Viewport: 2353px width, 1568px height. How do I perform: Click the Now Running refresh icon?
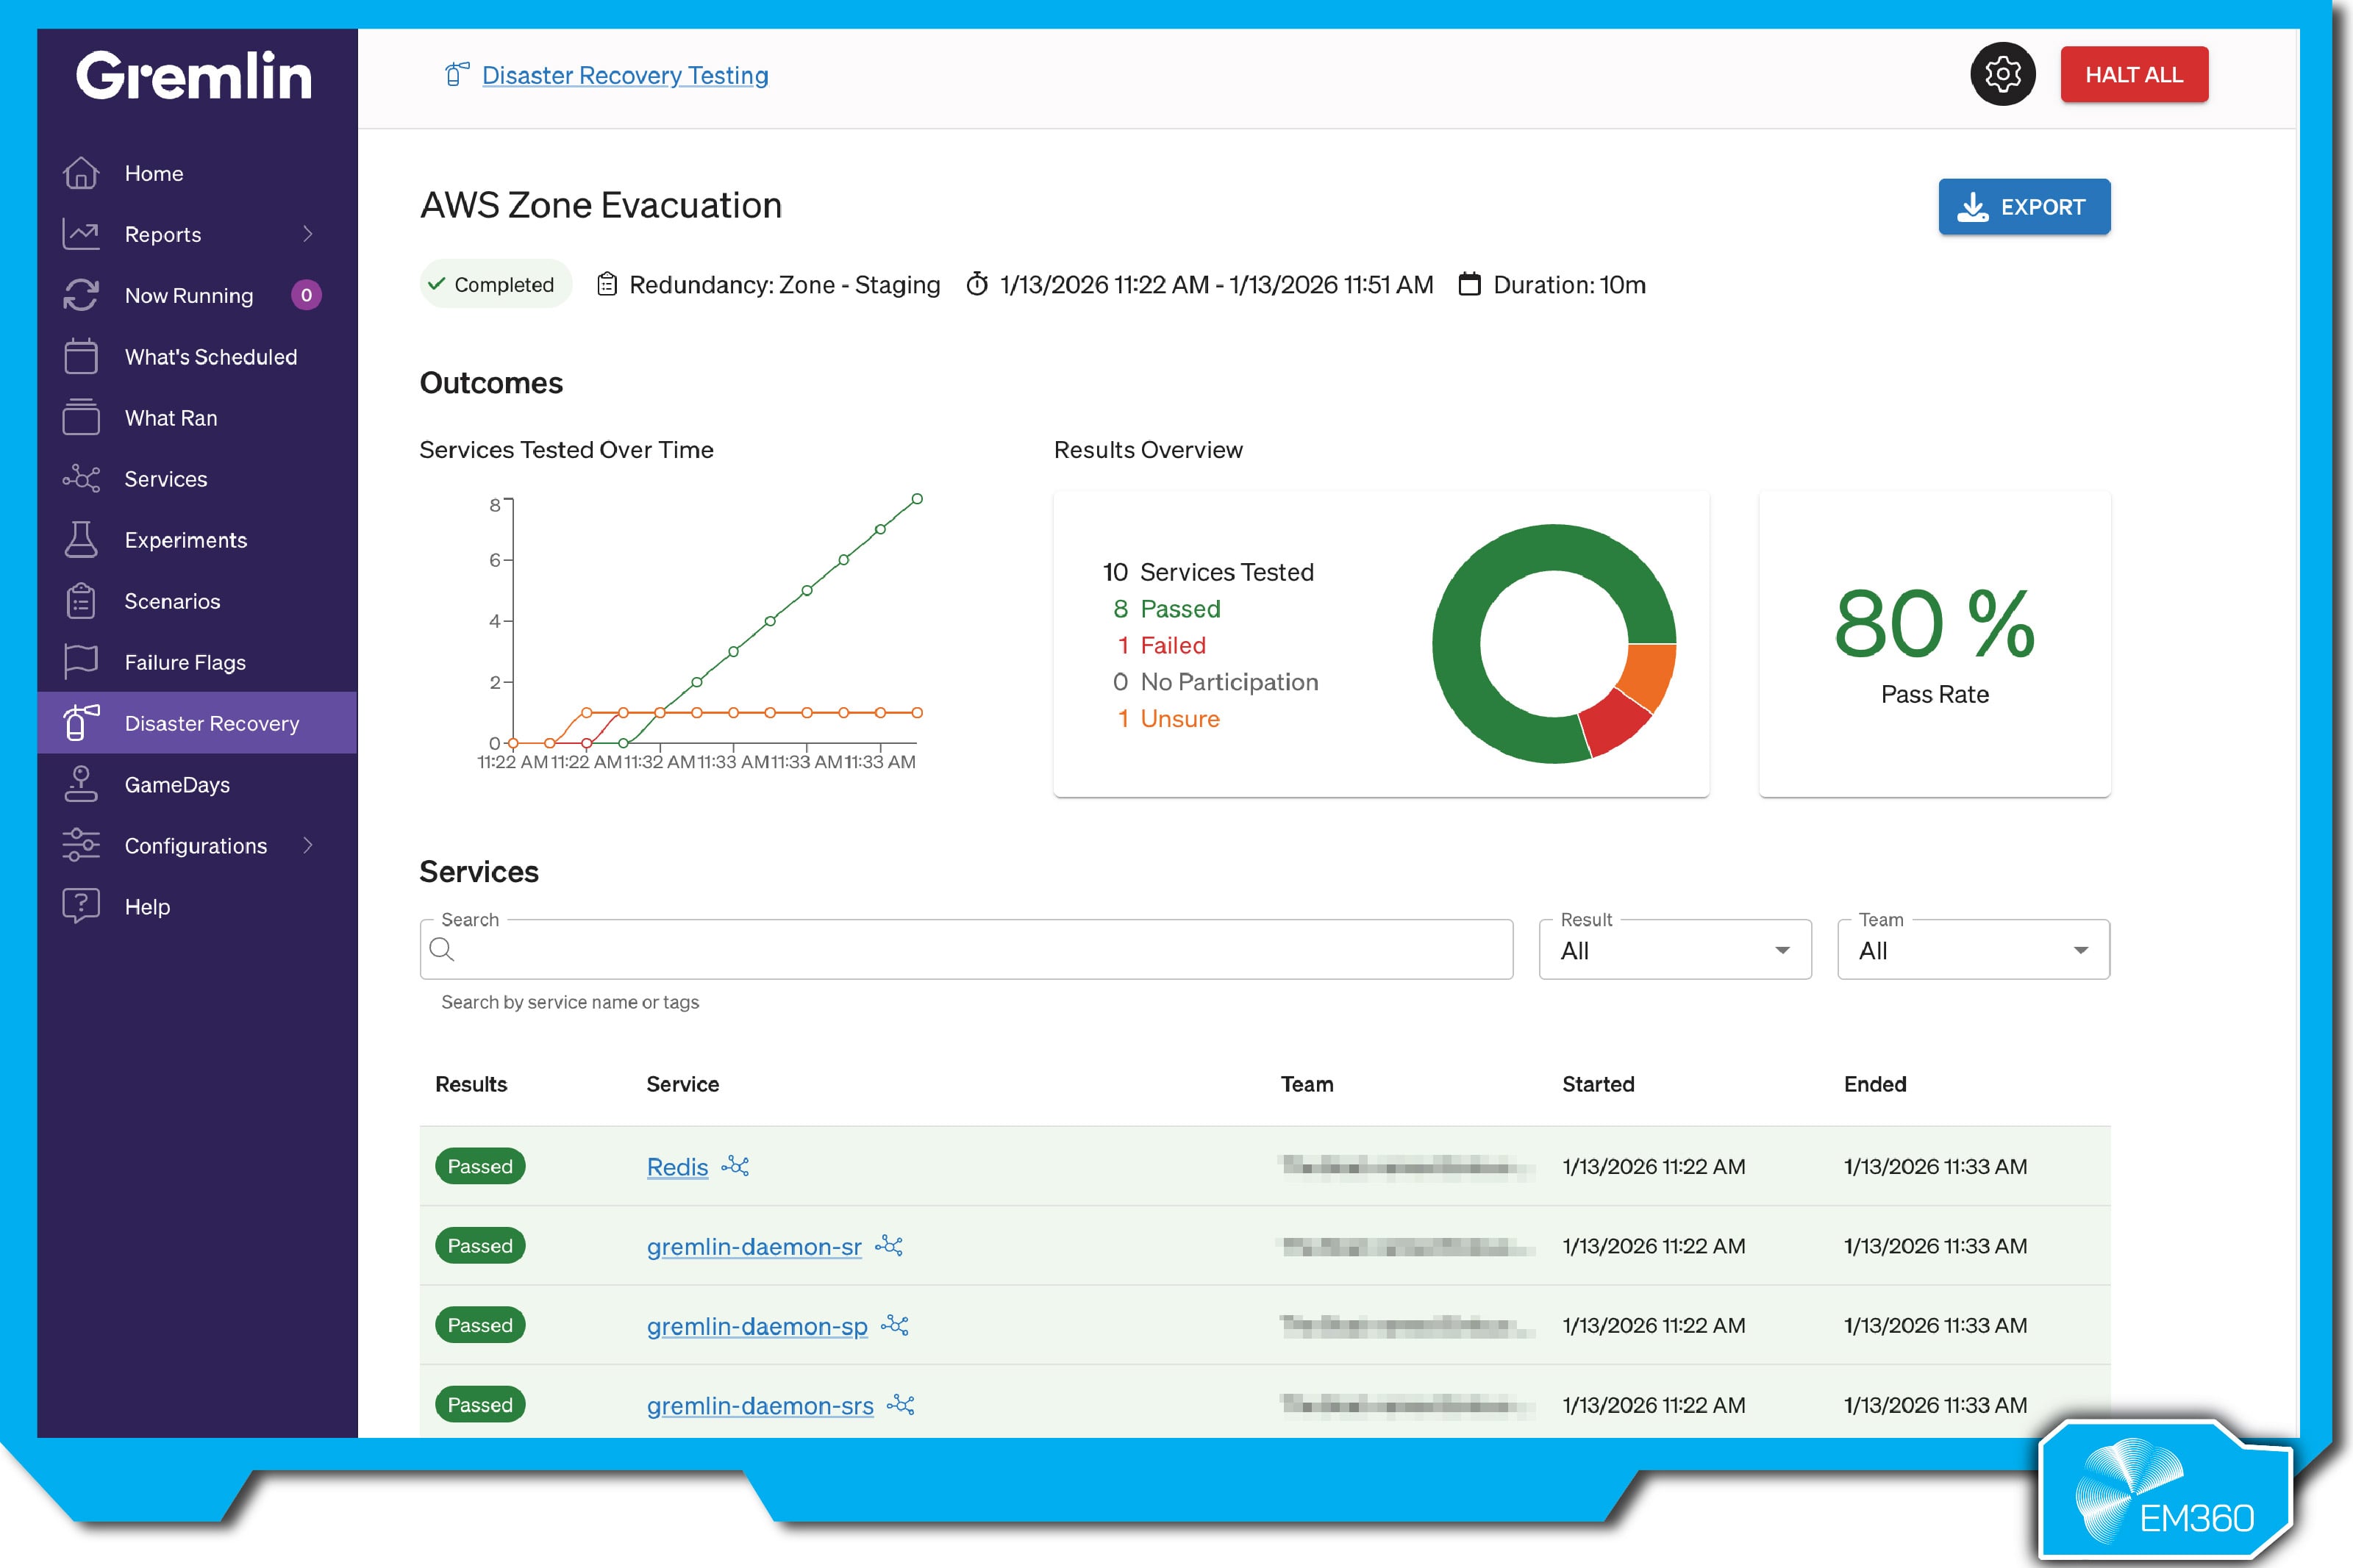click(x=81, y=295)
